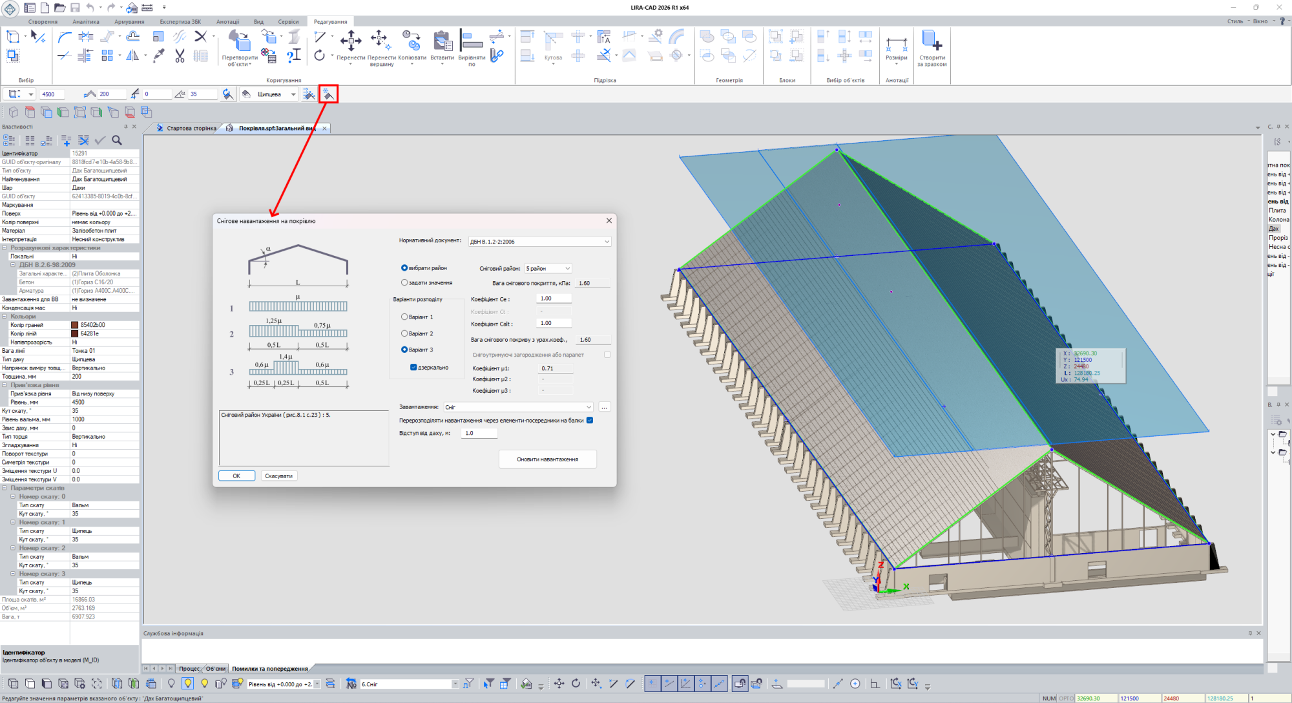This screenshot has width=1292, height=703.
Task: Click the Колір граней color swatch
Action: coord(75,325)
